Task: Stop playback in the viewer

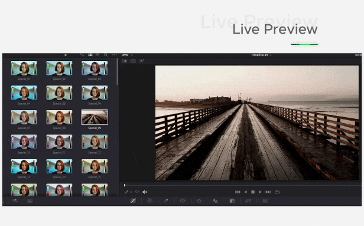Action: point(253,192)
